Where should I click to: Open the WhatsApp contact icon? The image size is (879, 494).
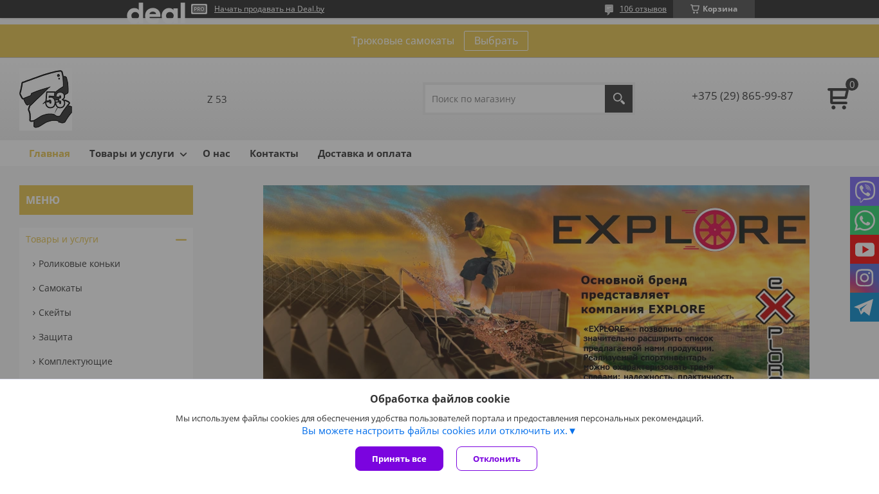pyautogui.click(x=864, y=220)
